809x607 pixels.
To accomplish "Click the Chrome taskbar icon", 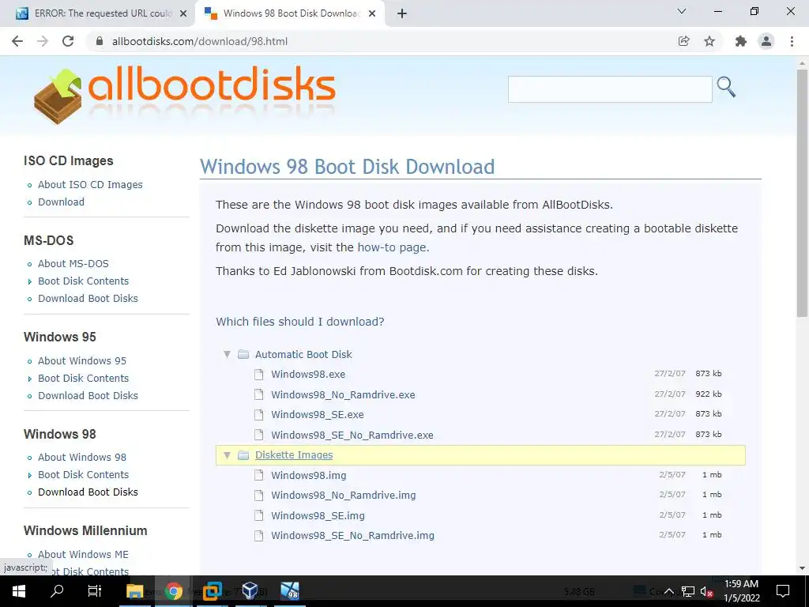I will pos(173,591).
